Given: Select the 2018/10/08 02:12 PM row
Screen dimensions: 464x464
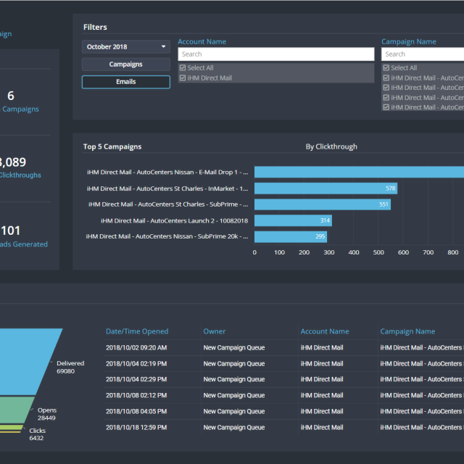Looking at the screenshot, I should click(x=283, y=395).
